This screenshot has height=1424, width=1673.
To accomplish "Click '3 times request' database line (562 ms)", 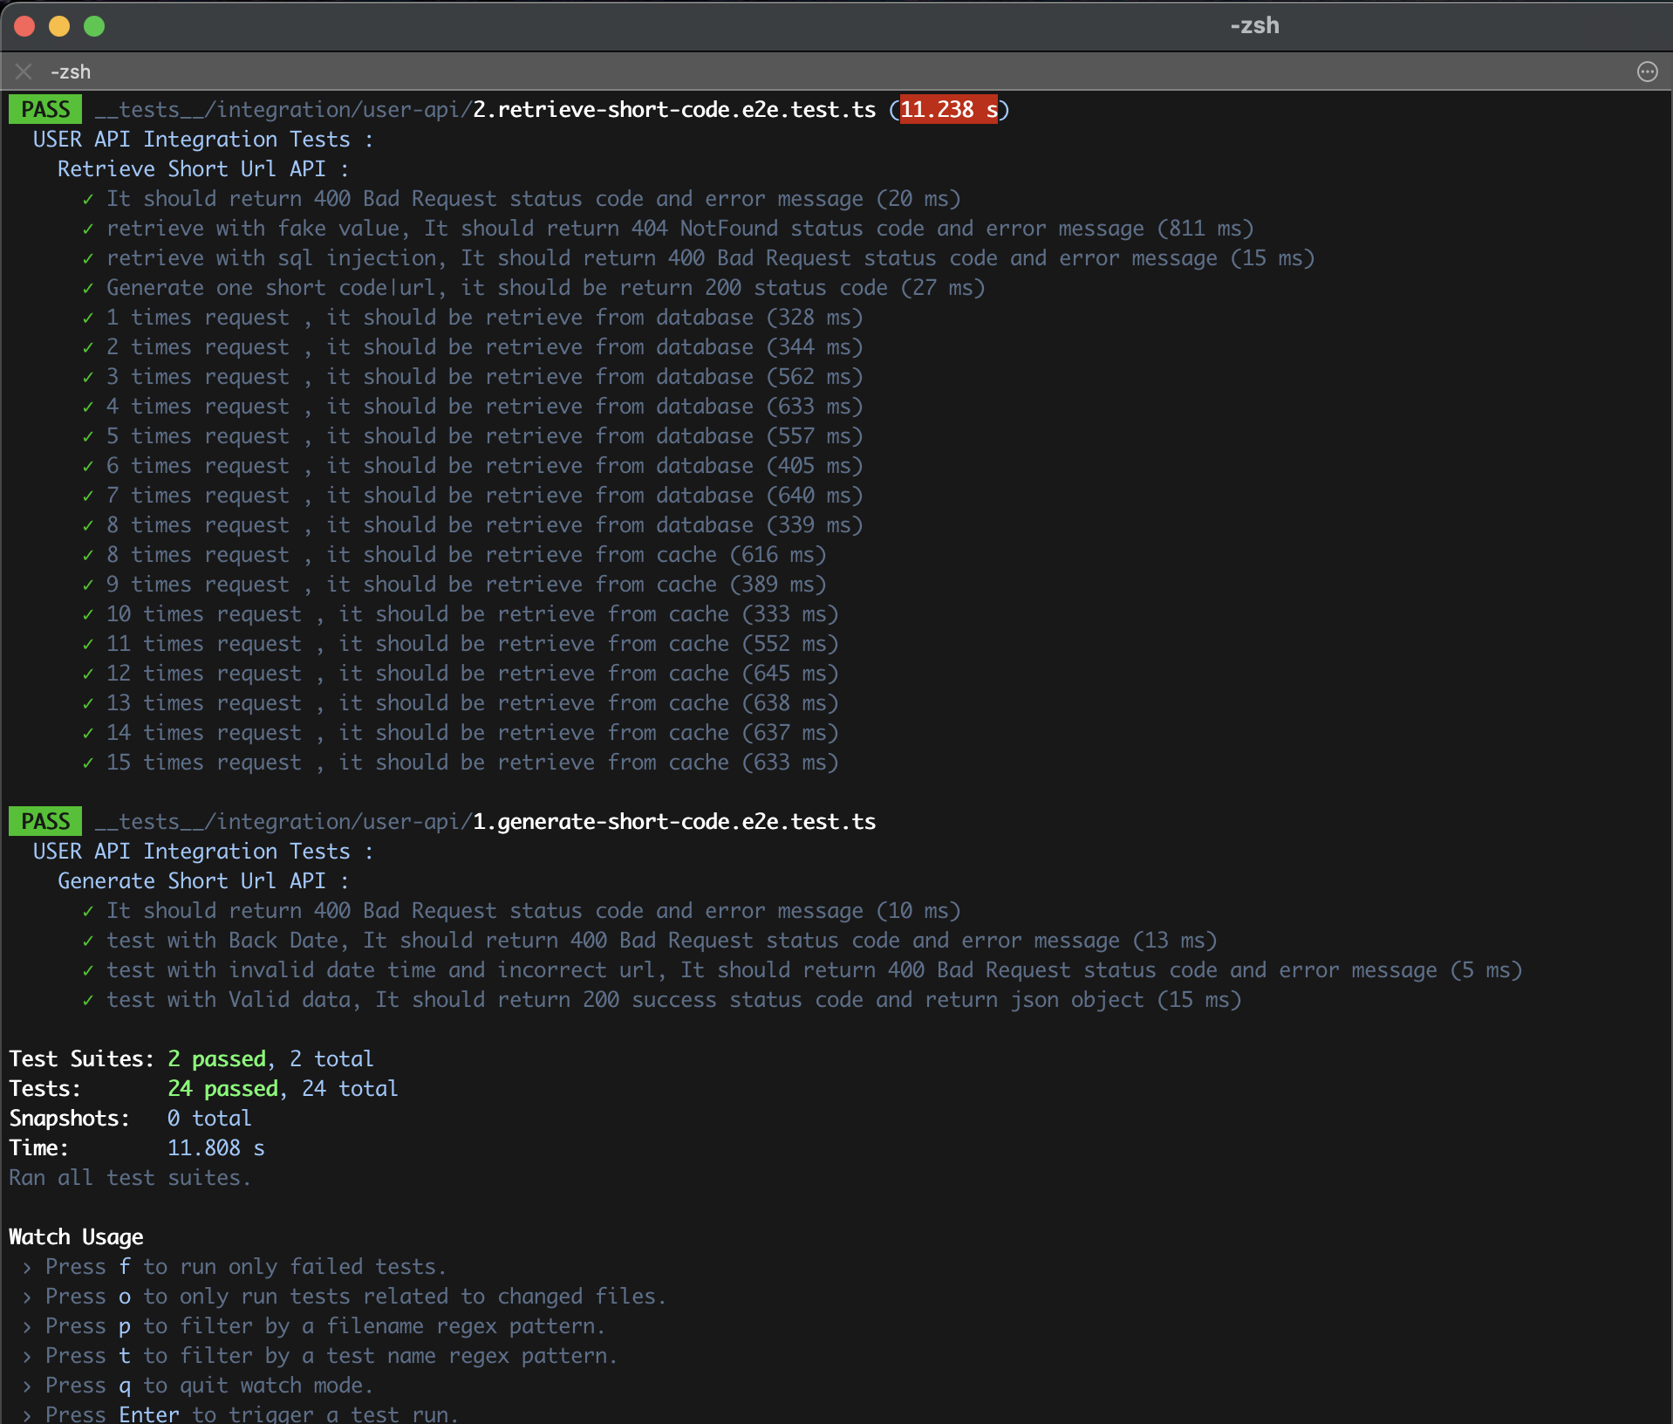I will tap(473, 376).
